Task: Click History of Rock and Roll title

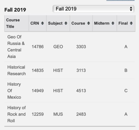Action: click(x=16, y=114)
